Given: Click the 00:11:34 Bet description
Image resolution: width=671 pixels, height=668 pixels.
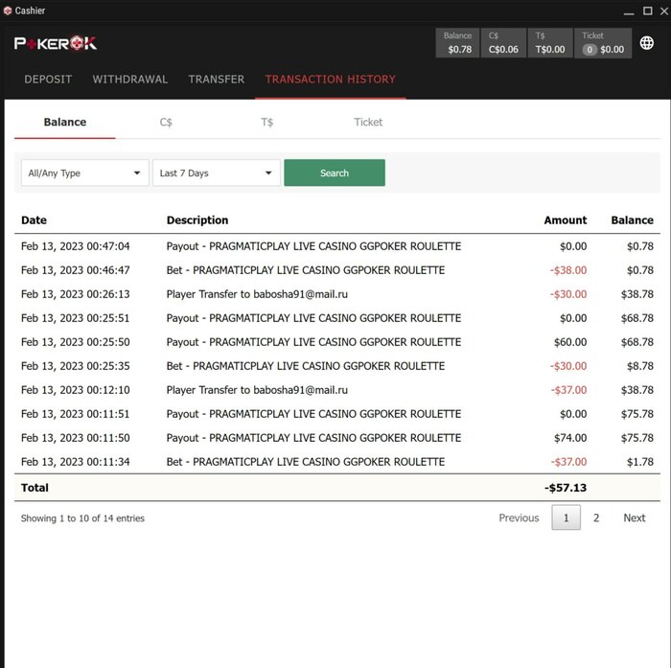Looking at the screenshot, I should [x=306, y=462].
